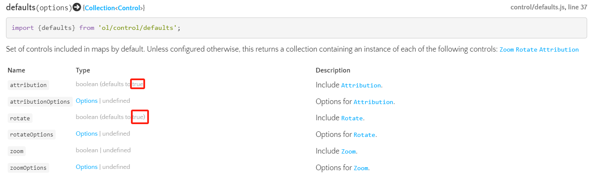Viewport: 591px width, 177px height.
Task: Open the Collection return type link
Action: pyautogui.click(x=100, y=8)
